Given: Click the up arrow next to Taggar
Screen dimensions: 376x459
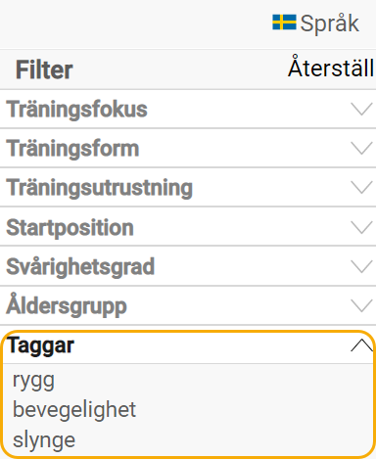Looking at the screenshot, I should (x=361, y=345).
